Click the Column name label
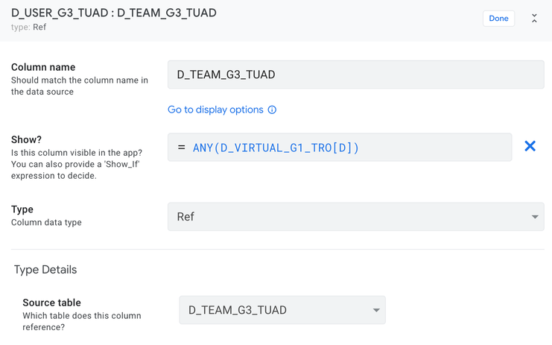552x345 pixels. [43, 67]
